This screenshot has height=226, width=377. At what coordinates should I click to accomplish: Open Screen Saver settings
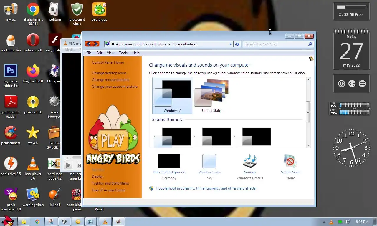coord(290,167)
